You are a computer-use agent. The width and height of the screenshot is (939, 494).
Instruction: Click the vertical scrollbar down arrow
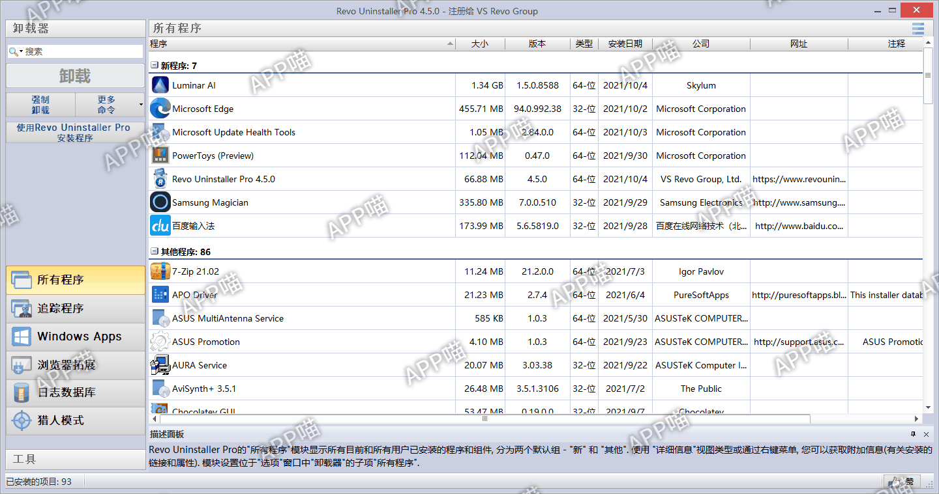929,407
